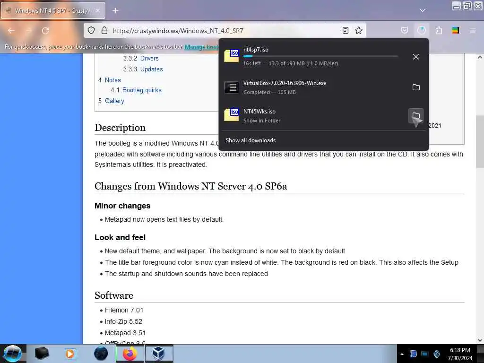Screen dimensions: 484x363
Task: Go back with the browser back arrow
Action: [x=11, y=31]
